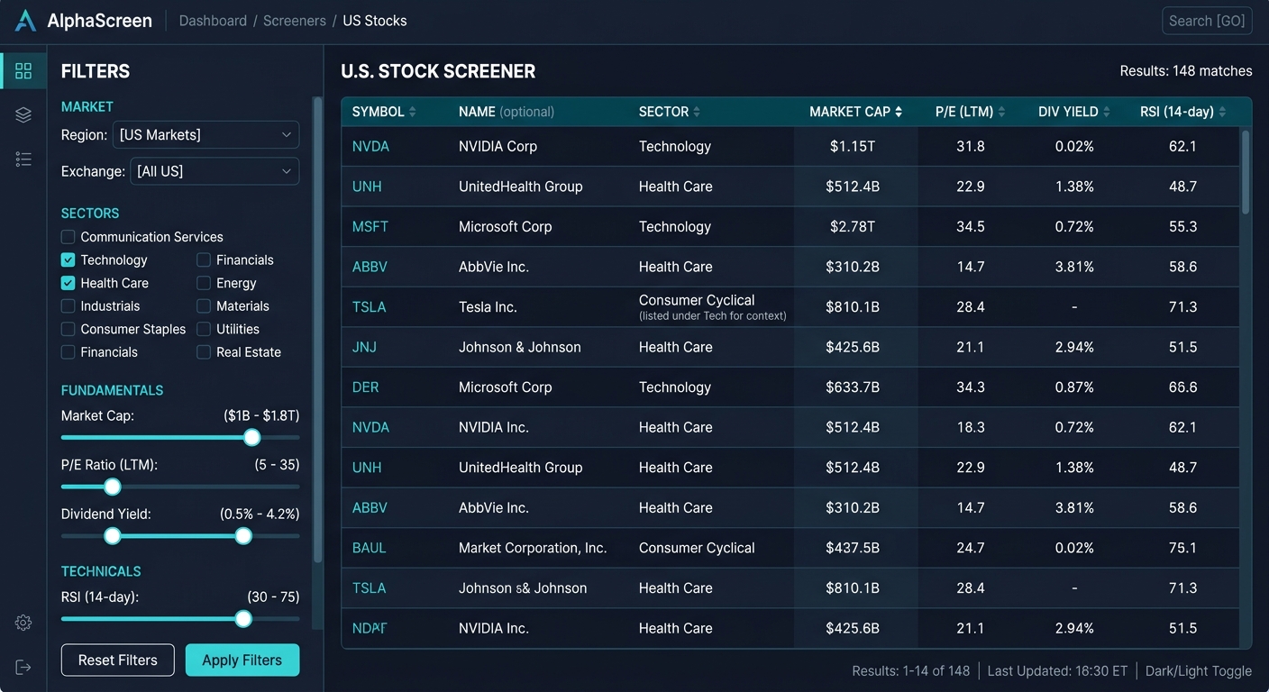Open the JNJ symbol link
Image resolution: width=1269 pixels, height=692 pixels.
point(365,347)
